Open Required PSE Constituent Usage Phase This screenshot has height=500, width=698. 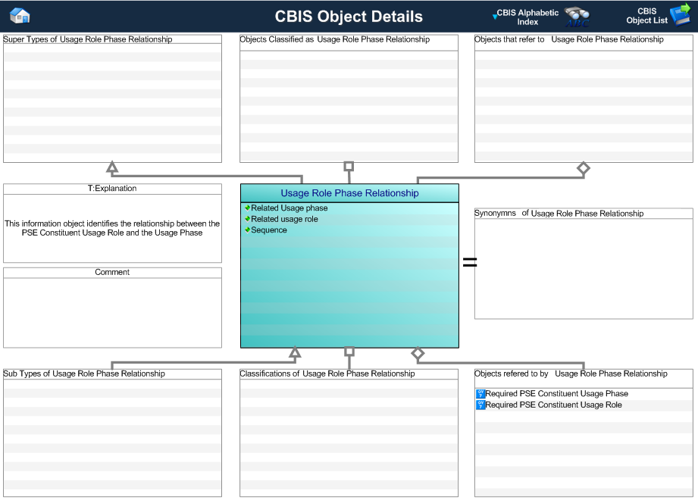556,394
